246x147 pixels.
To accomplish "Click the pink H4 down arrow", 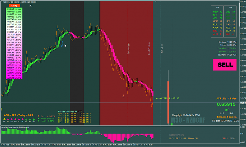I will [22, 119].
